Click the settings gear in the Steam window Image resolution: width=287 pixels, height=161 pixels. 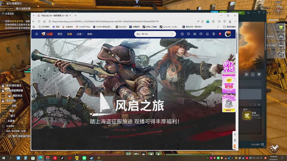(x=246, y=74)
